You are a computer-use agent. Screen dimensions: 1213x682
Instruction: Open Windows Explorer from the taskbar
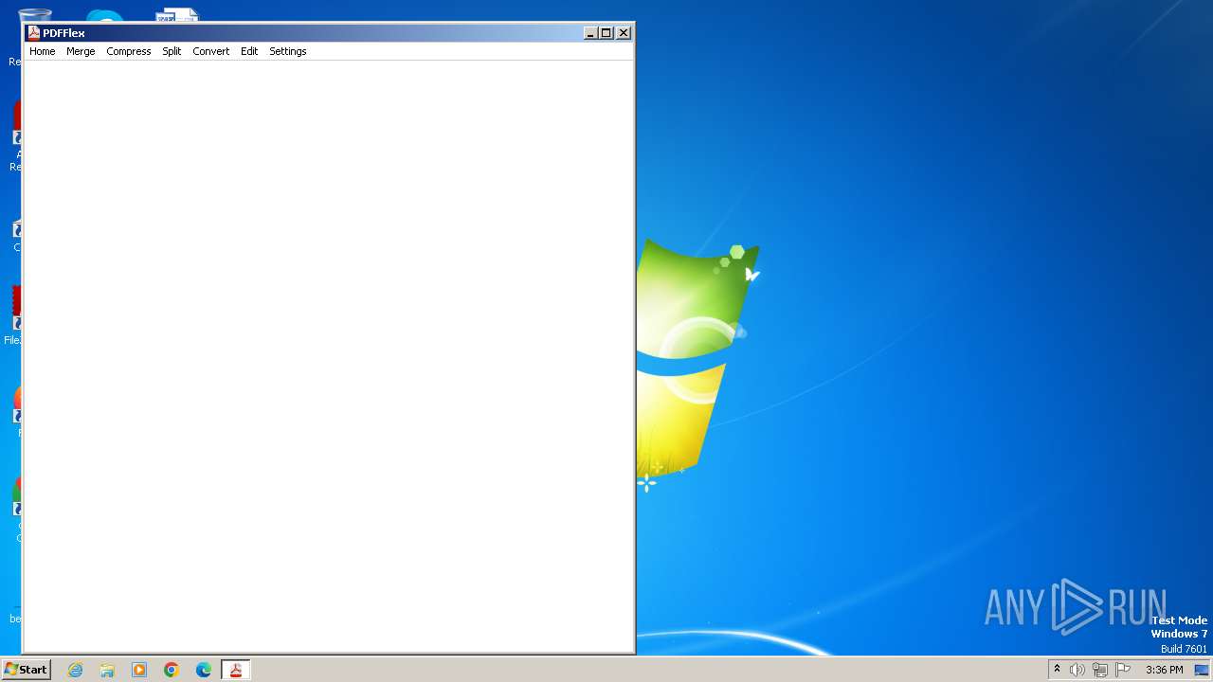(107, 670)
